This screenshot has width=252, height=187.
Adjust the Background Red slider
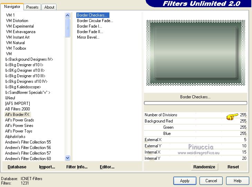(x=195, y=121)
